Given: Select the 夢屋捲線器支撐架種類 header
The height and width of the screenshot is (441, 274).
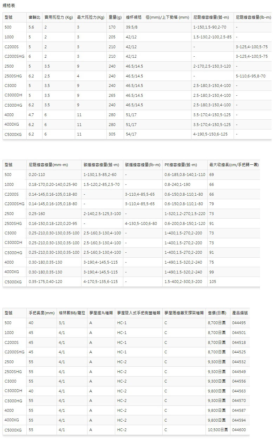Looking at the screenshot, I should coord(184,313).
